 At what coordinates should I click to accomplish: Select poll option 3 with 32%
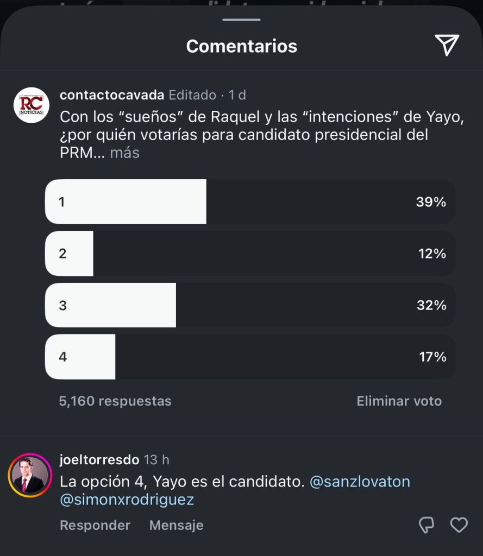click(x=250, y=305)
